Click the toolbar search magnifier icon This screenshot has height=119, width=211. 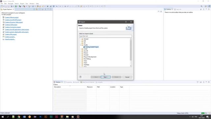201,6
